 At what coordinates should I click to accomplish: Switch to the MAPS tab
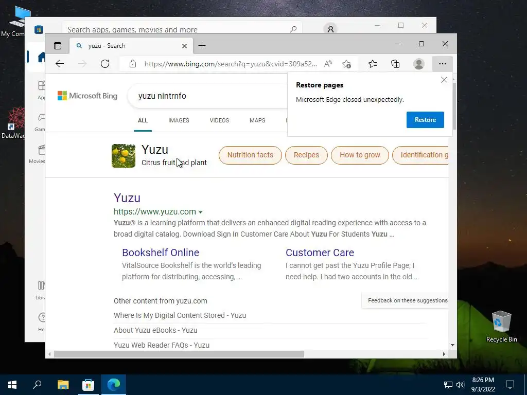point(257,120)
